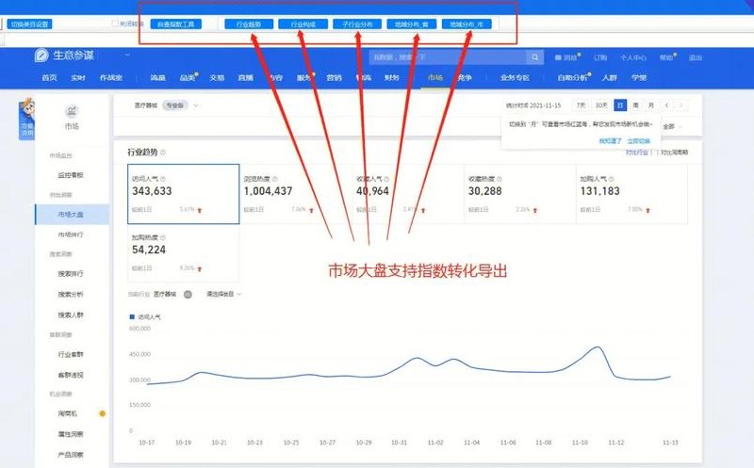Click round icon beside 当前行业 医疗器械

pyautogui.click(x=188, y=294)
